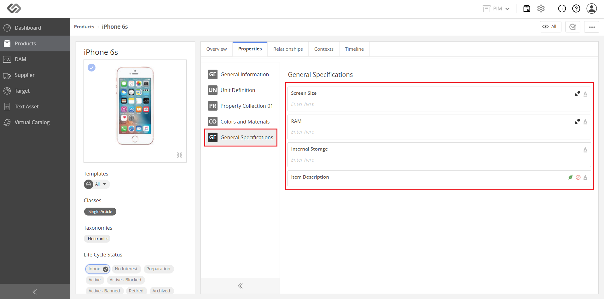604x299 pixels.
Task: Open General Information property group
Action: [241, 74]
